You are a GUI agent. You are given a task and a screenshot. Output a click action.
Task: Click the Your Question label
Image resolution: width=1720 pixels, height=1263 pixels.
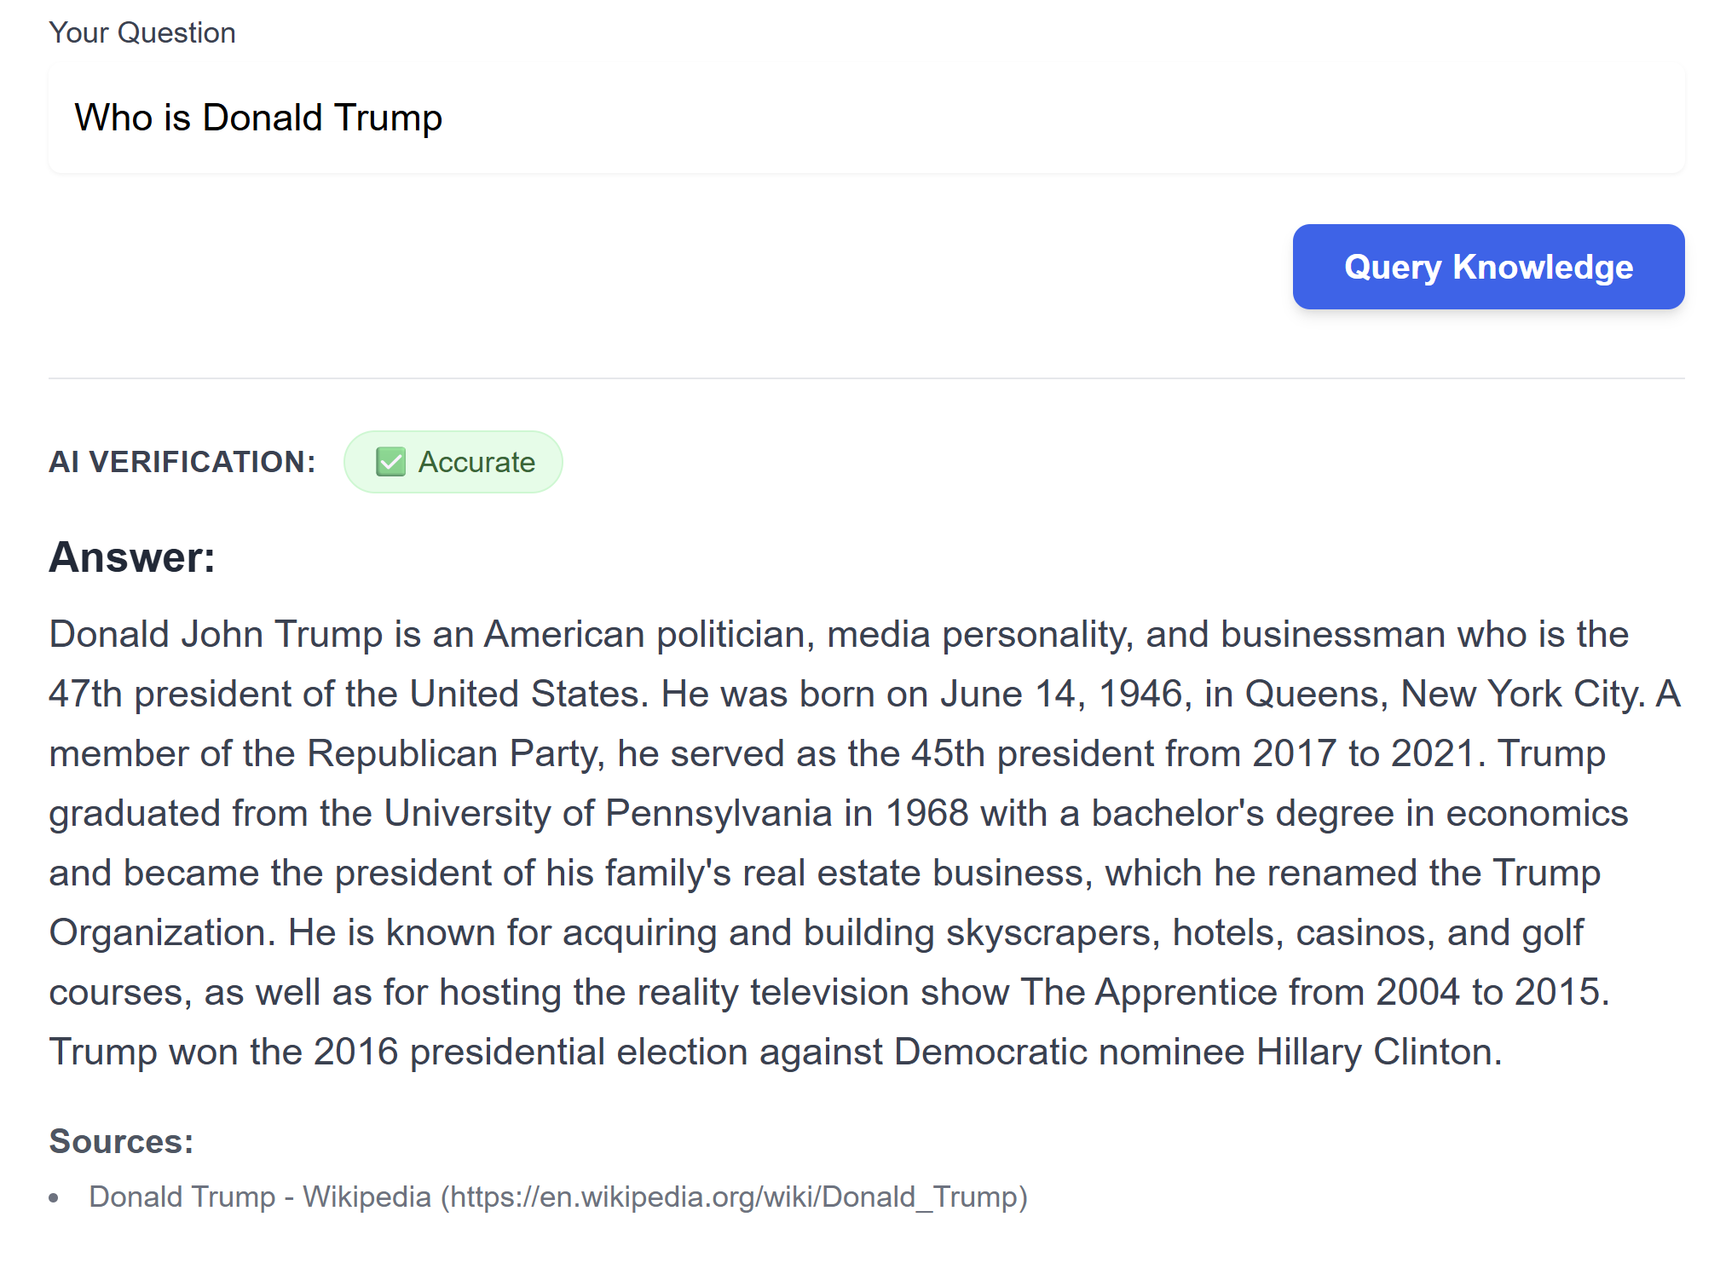click(141, 32)
